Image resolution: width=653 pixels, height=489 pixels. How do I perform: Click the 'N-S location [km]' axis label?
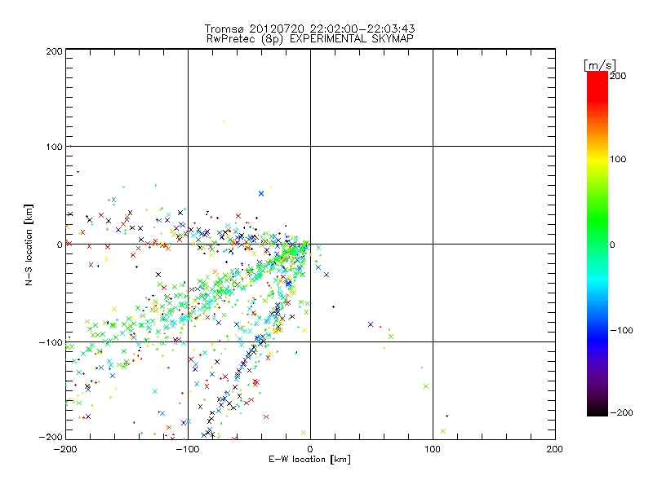(29, 244)
